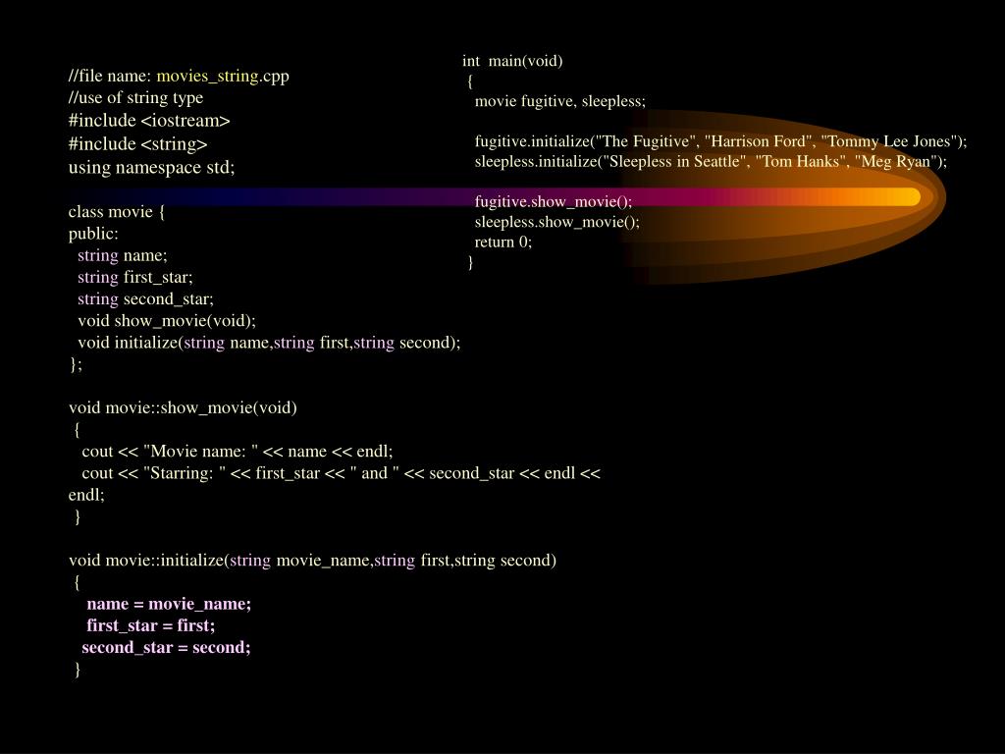This screenshot has height=754, width=1005.
Task: Click the "fugitive.show_movie();" call
Action: tap(554, 202)
